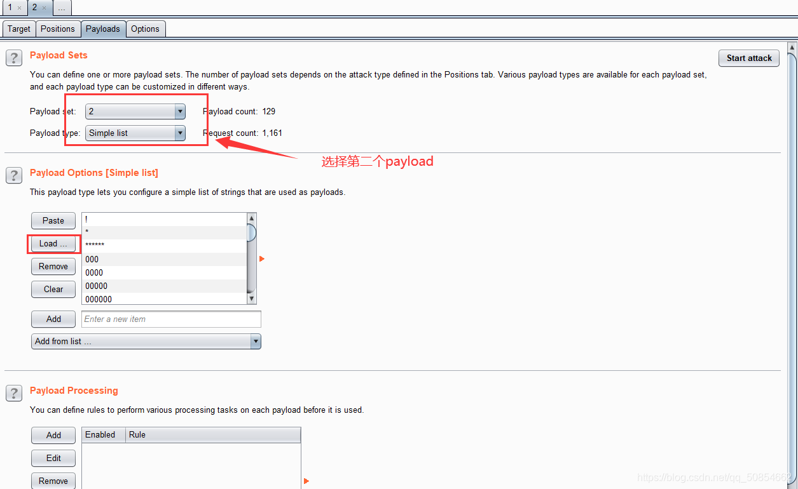Click the Start attack button

tap(749, 58)
